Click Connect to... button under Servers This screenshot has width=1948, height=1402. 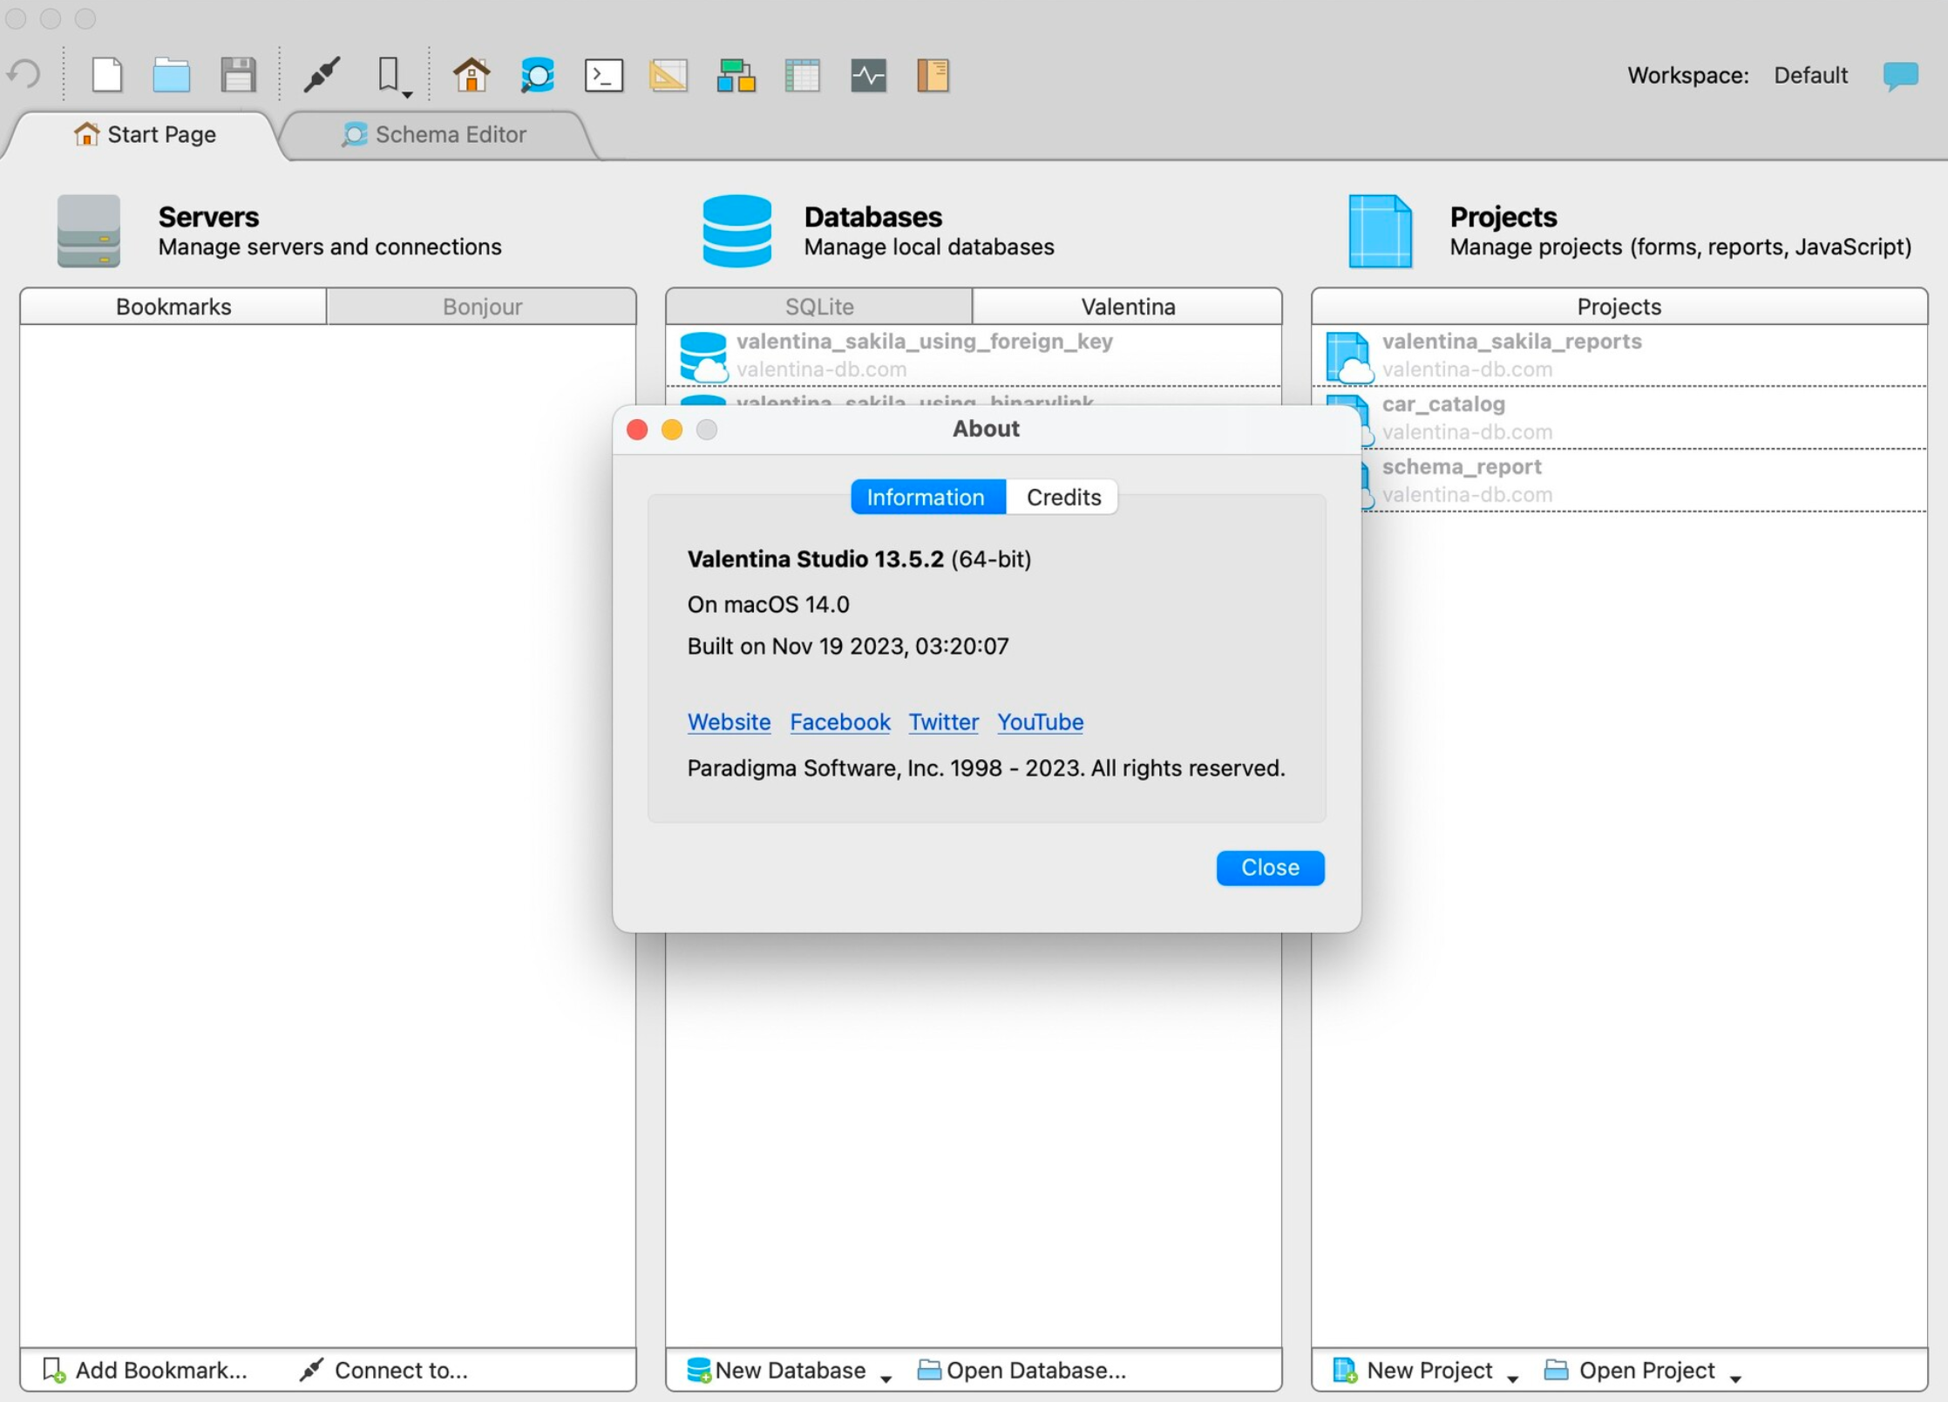(383, 1370)
